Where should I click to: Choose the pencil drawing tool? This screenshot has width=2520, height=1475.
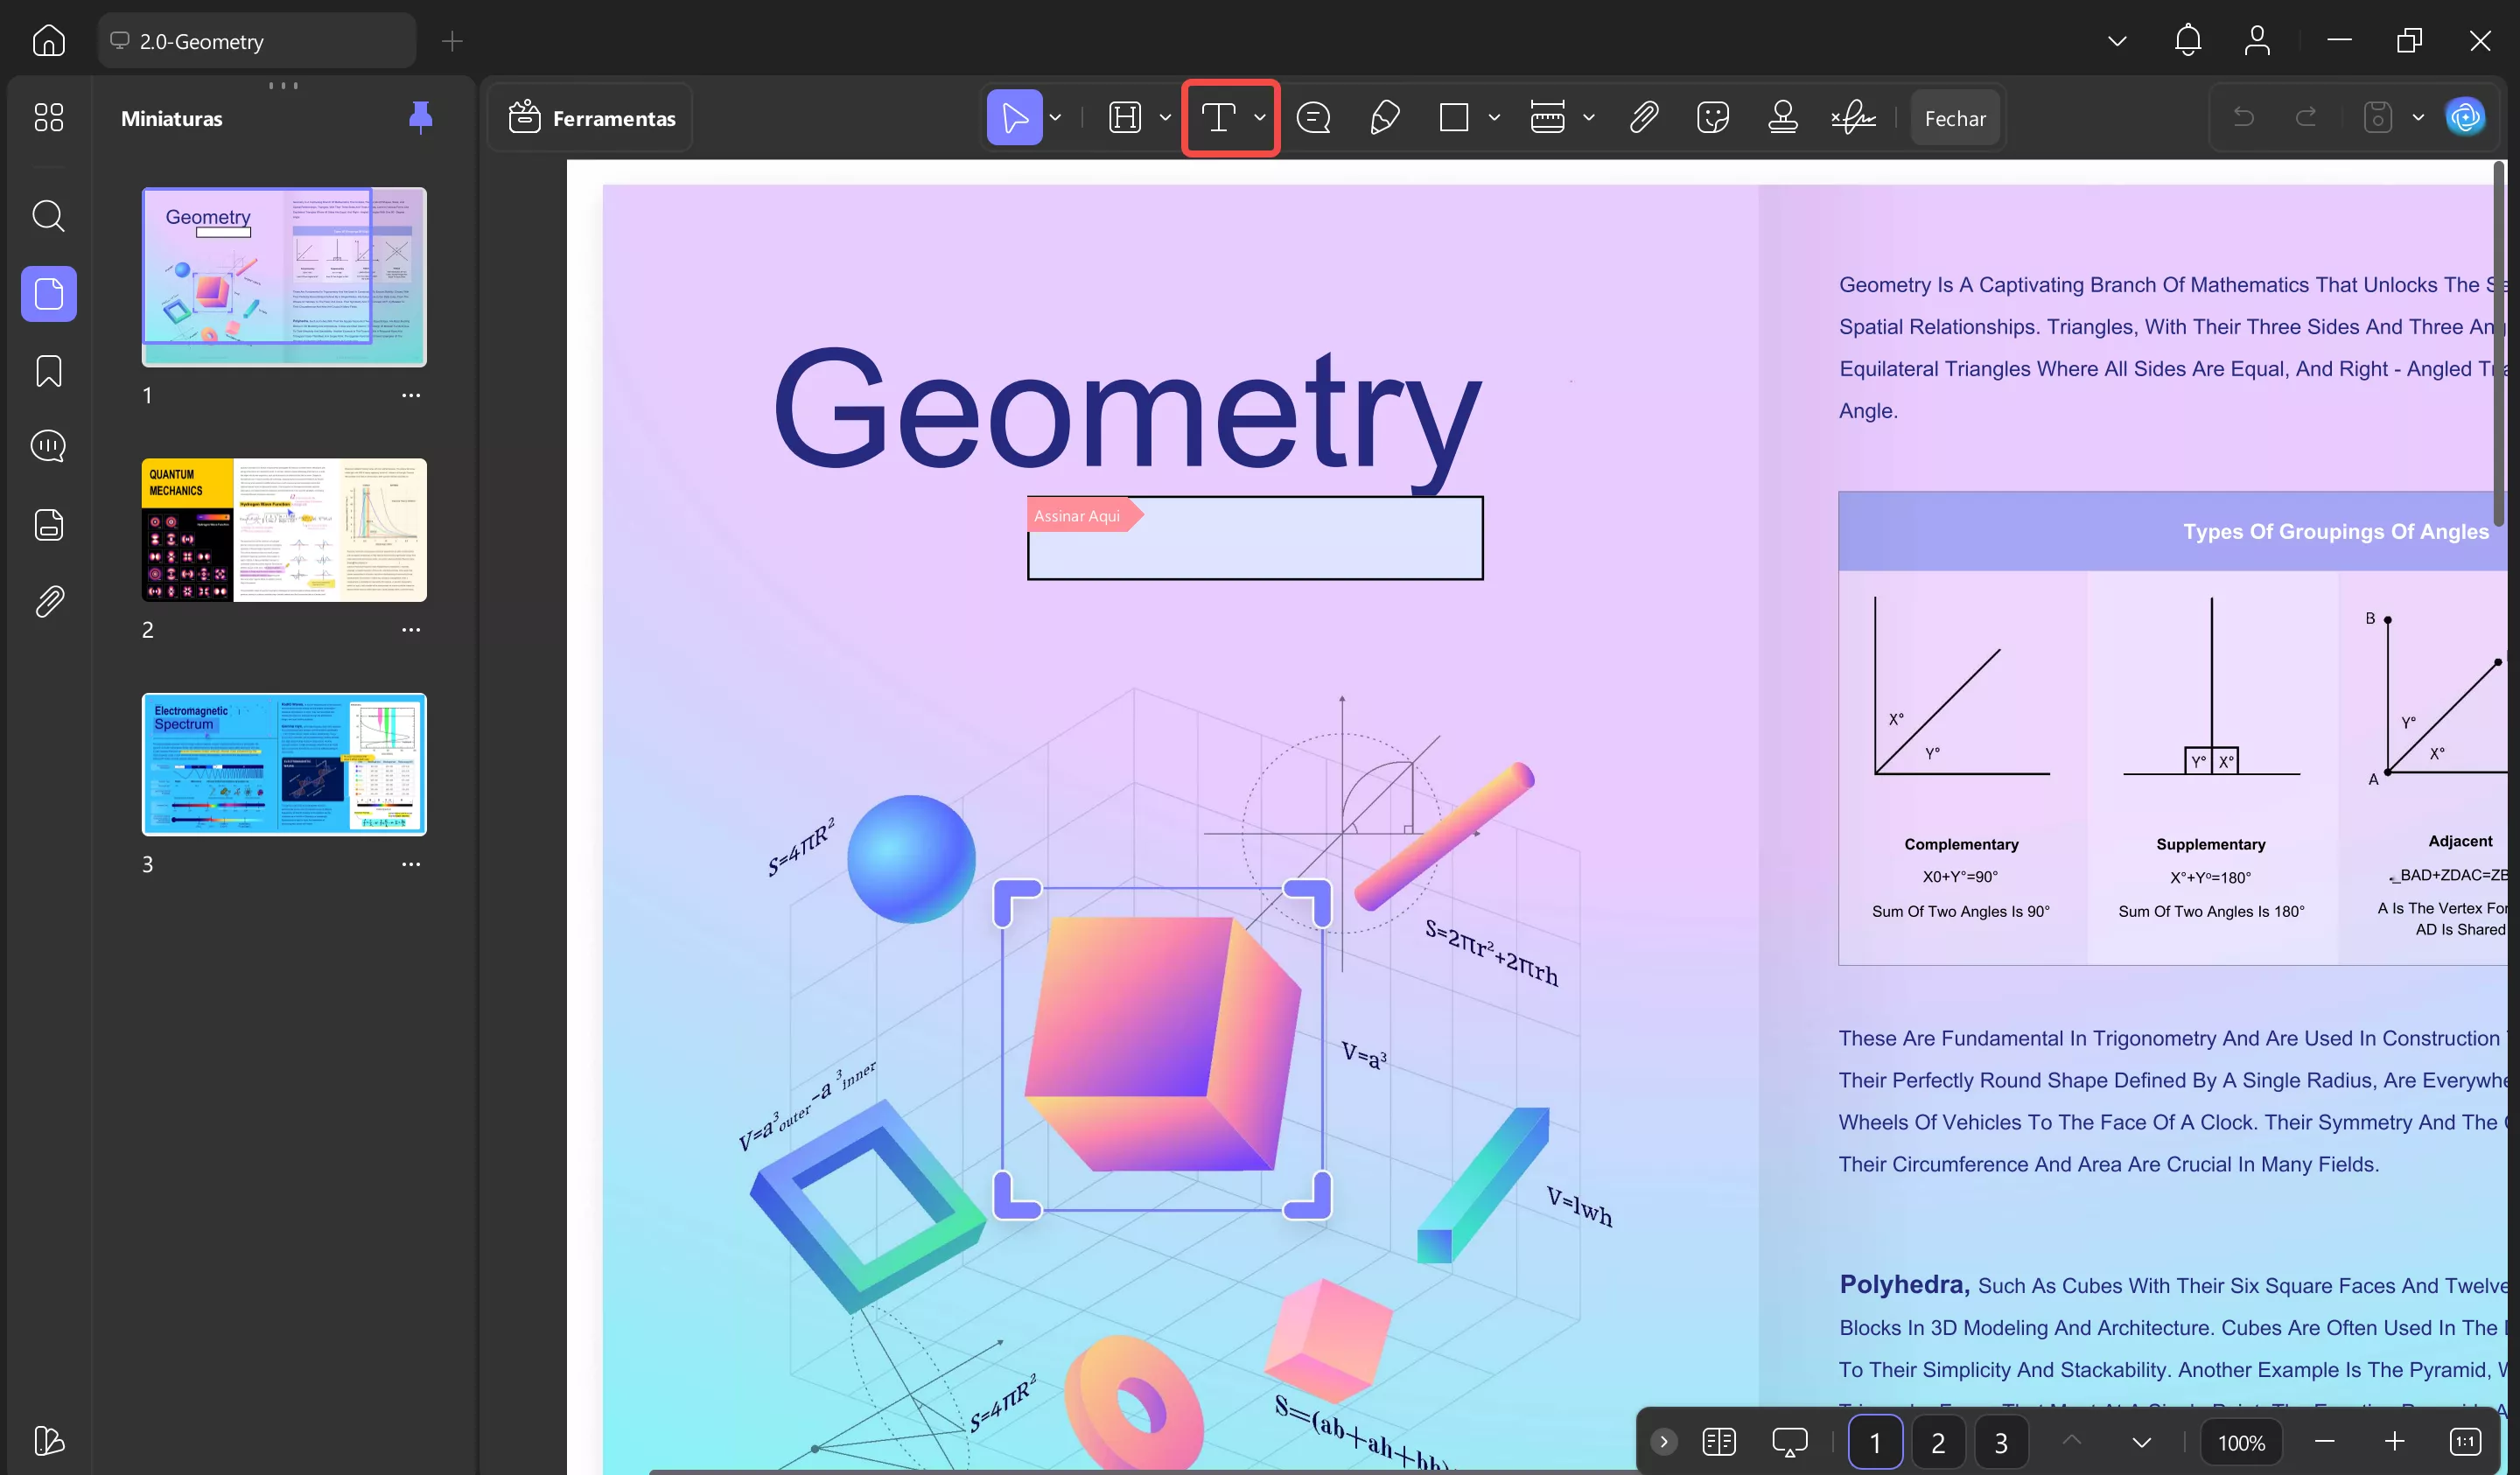pyautogui.click(x=1384, y=118)
